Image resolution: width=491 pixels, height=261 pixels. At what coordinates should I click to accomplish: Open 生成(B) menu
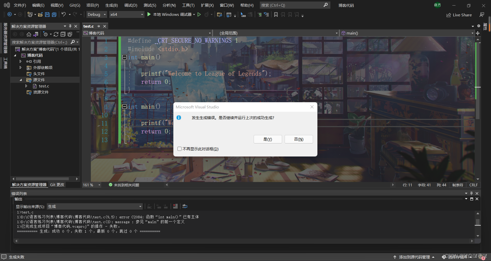(111, 5)
